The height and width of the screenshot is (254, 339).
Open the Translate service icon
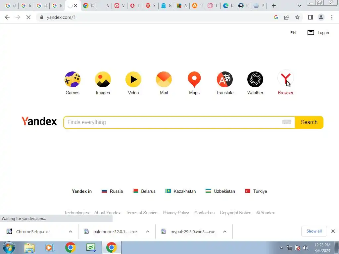(x=225, y=79)
